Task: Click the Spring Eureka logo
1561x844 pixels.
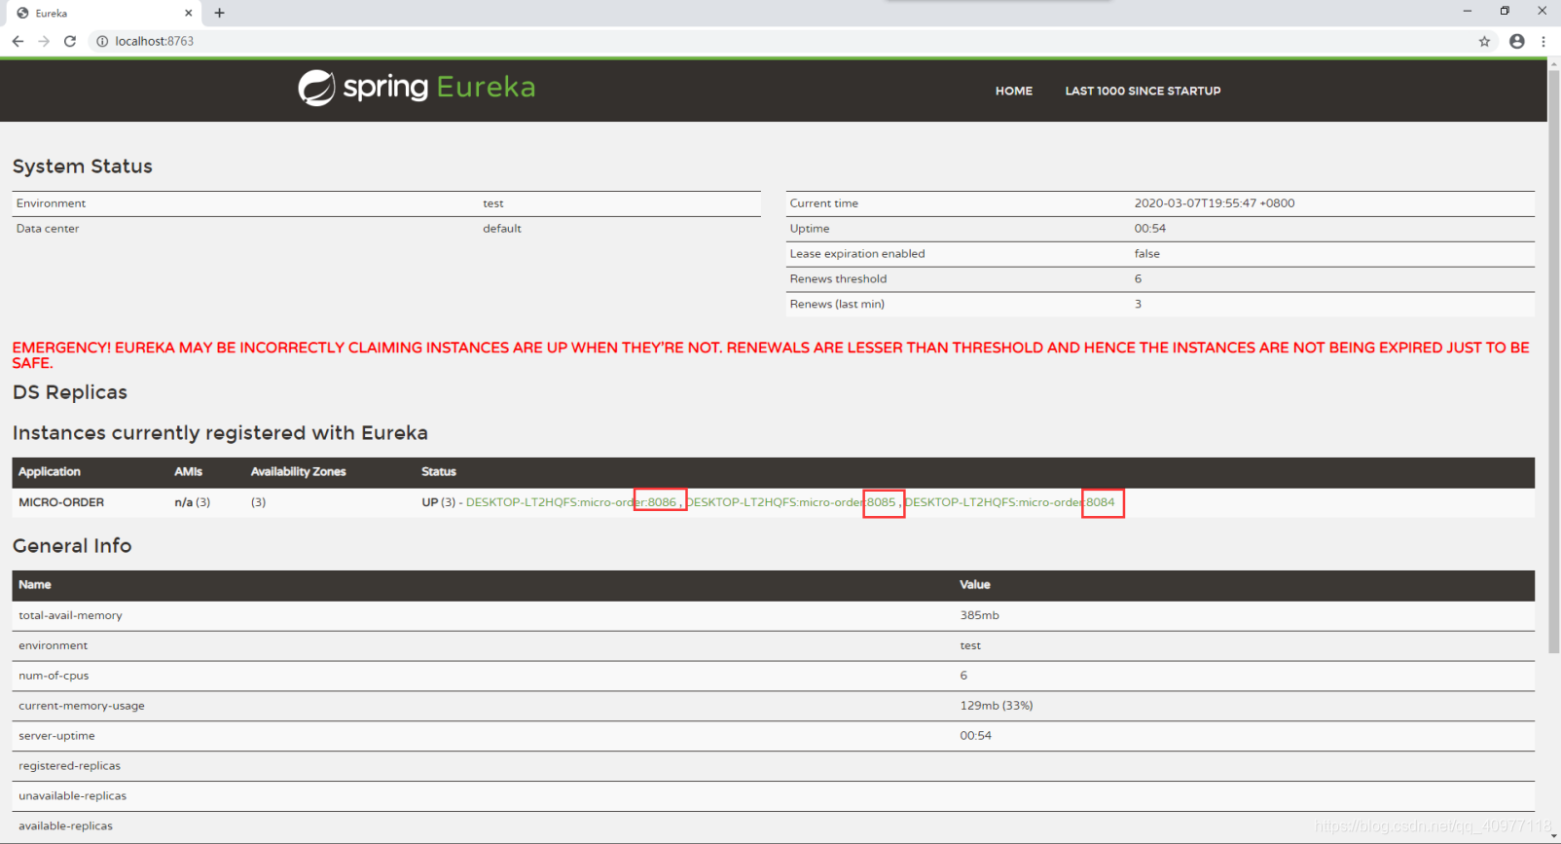Action: pos(417,88)
